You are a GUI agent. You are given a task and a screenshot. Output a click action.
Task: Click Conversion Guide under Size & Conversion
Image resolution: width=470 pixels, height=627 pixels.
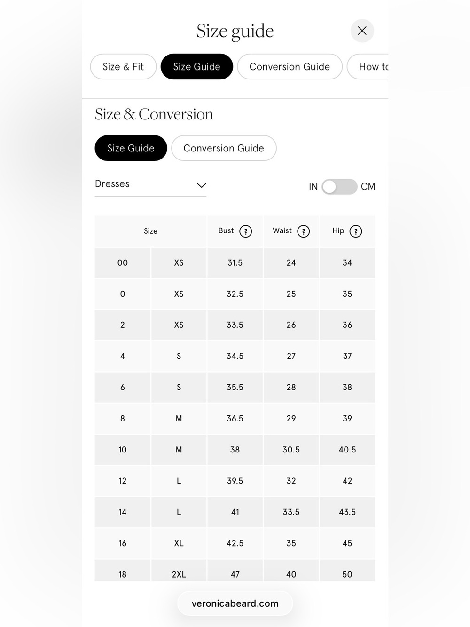click(x=224, y=148)
